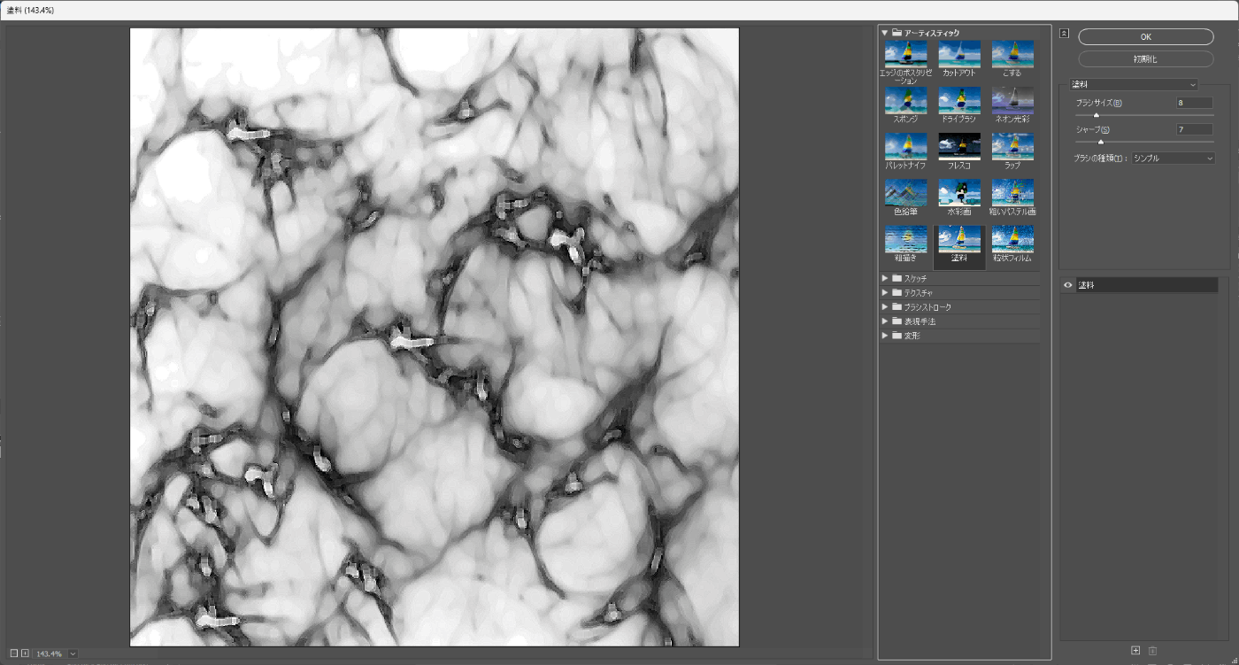Select the 色鉛筆 filter thumbnail
The width and height of the screenshot is (1239, 665).
tap(905, 193)
